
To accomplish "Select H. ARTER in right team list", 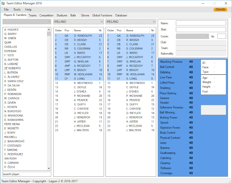I will pos(131,122).
